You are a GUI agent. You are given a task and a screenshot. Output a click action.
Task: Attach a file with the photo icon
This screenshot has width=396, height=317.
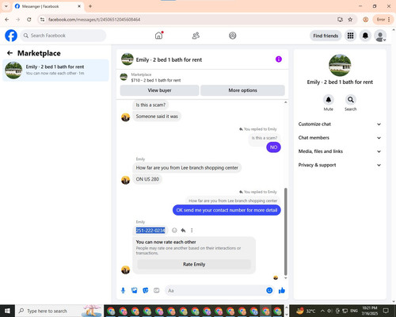pyautogui.click(x=135, y=291)
